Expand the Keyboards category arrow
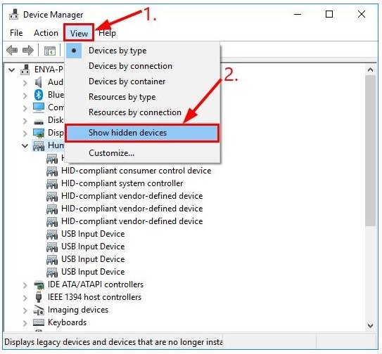Viewport: 382px width, 354px height. point(25,323)
